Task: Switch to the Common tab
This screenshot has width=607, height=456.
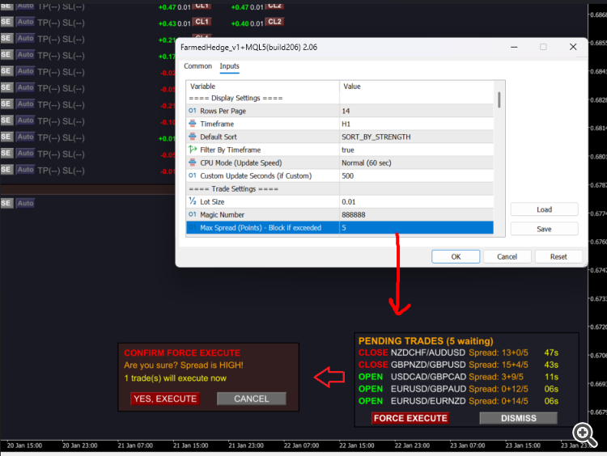Action: point(197,66)
